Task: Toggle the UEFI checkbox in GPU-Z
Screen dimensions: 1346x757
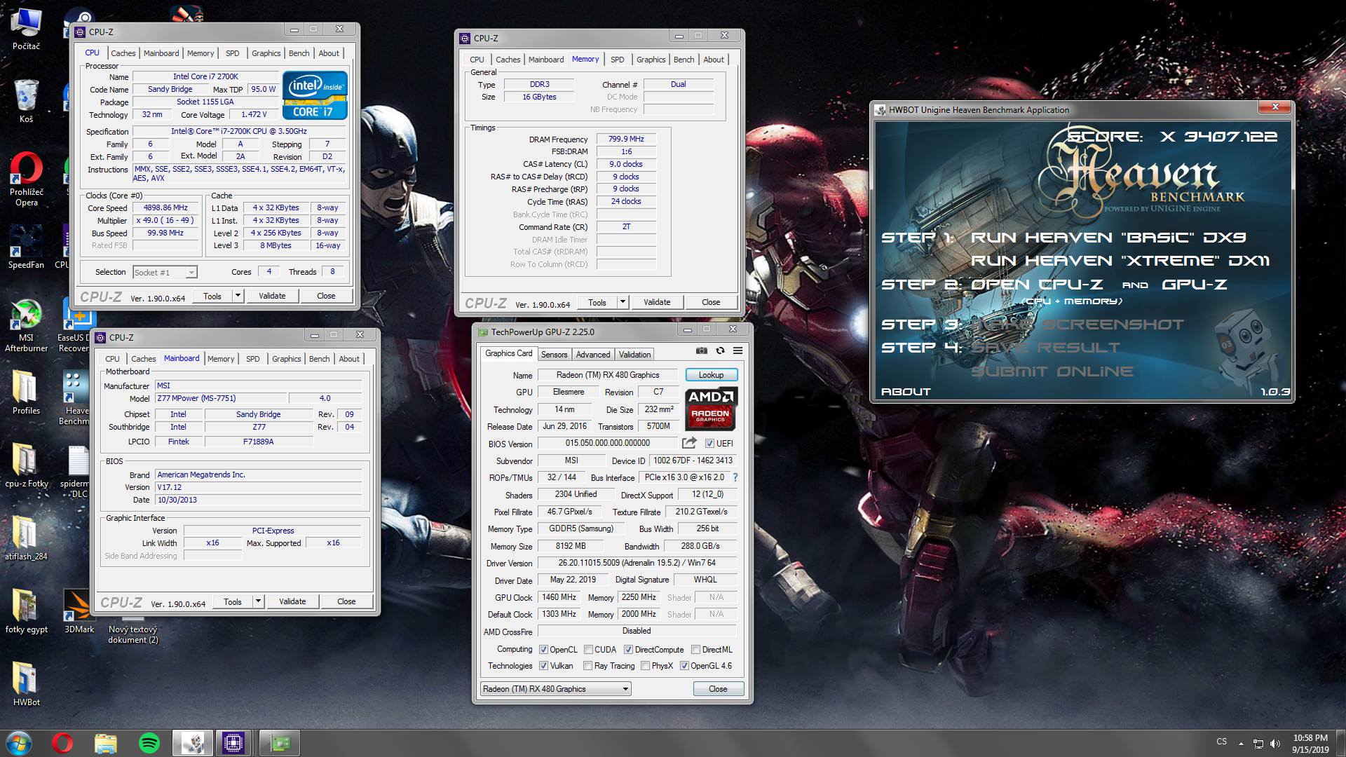Action: pyautogui.click(x=709, y=444)
